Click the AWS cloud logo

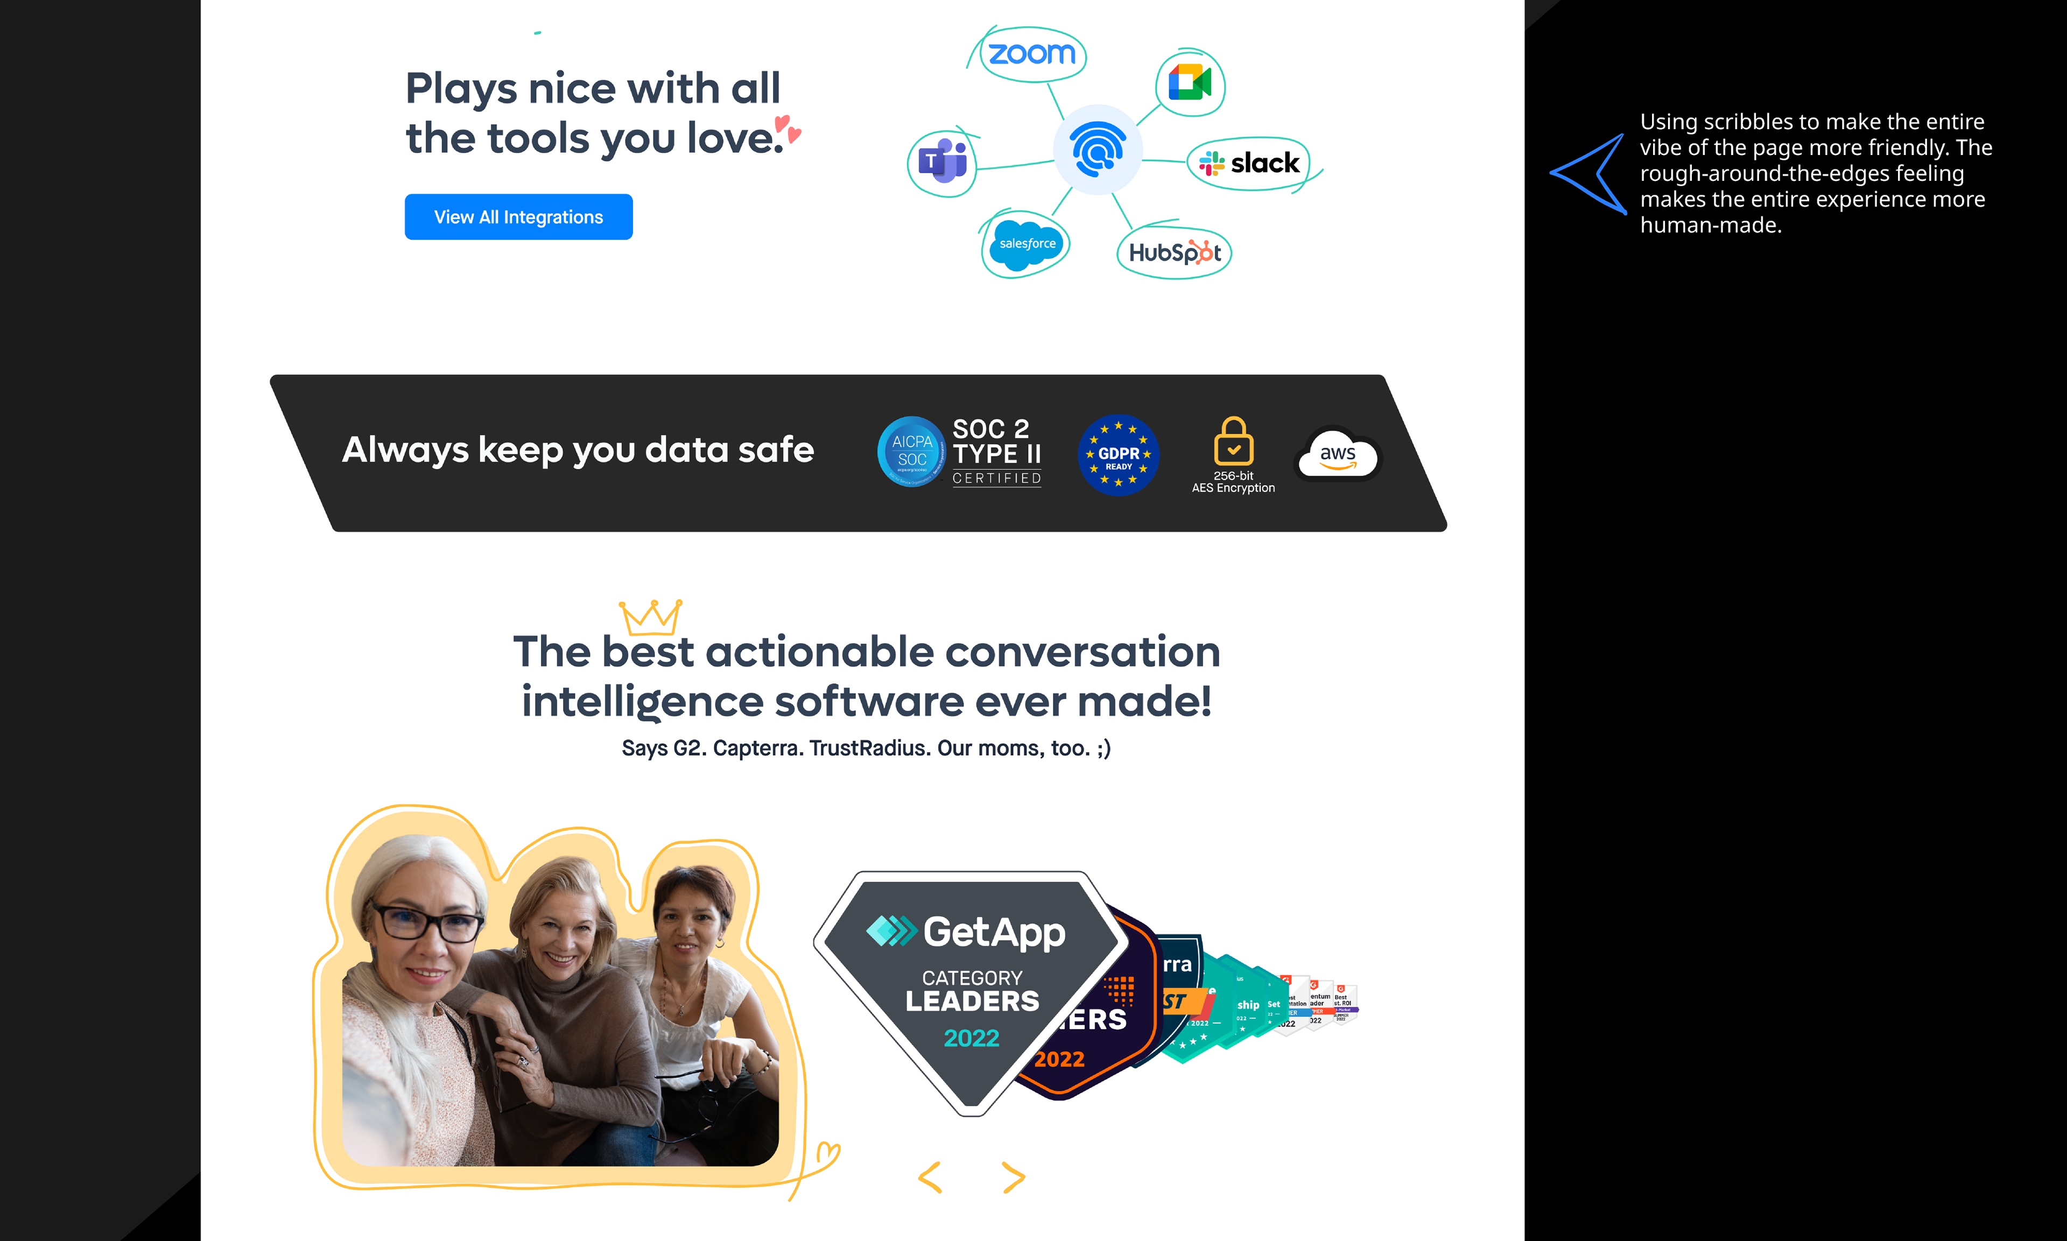point(1338,454)
